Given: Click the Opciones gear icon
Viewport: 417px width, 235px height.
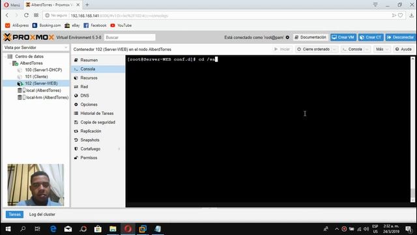Looking at the screenshot, I should coord(76,104).
